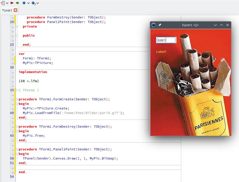Click the 'procedure Panel1Paint' class declaration

pos(66,22)
